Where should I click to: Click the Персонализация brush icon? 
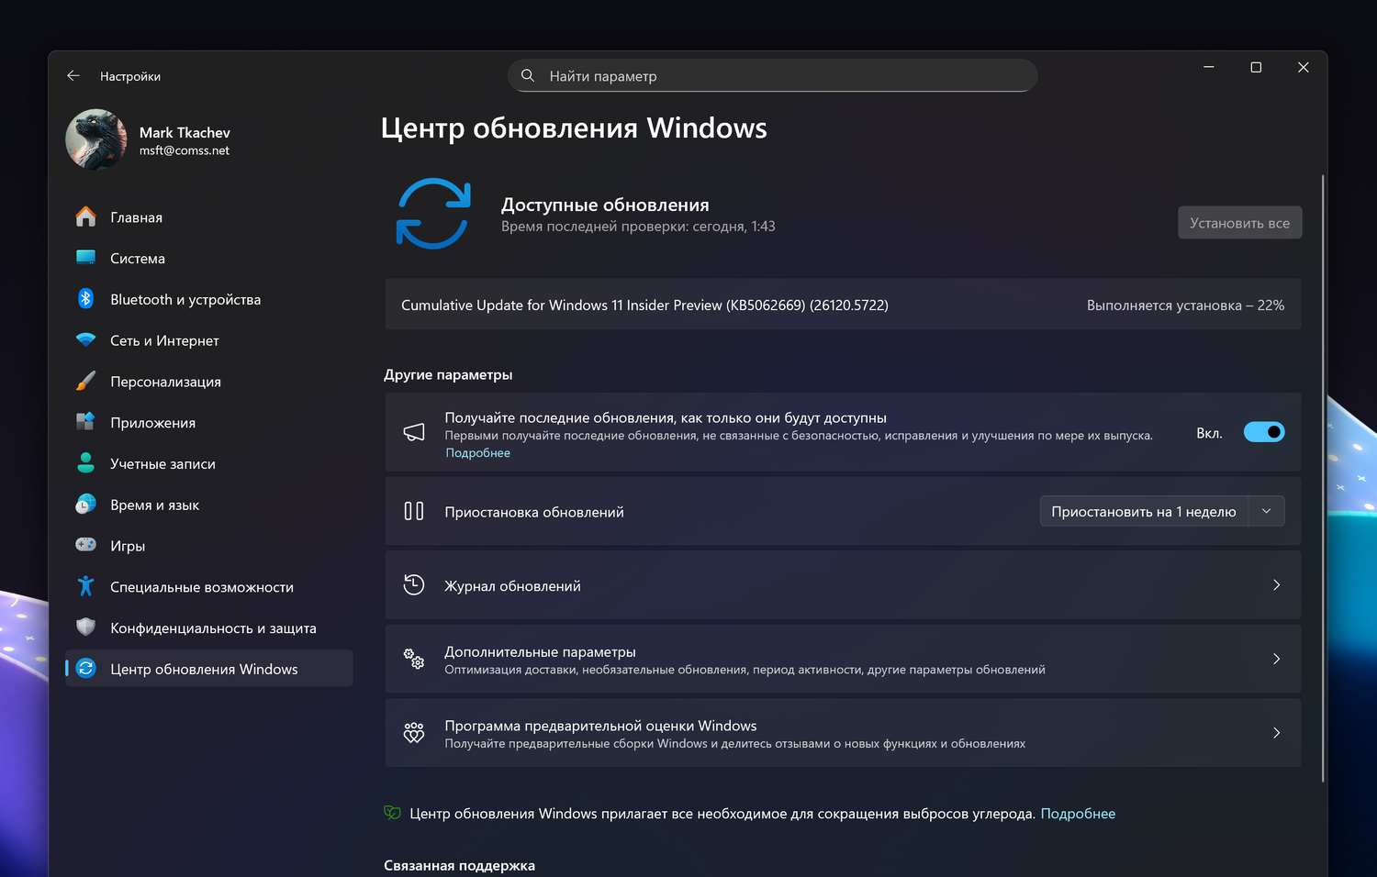tap(85, 382)
